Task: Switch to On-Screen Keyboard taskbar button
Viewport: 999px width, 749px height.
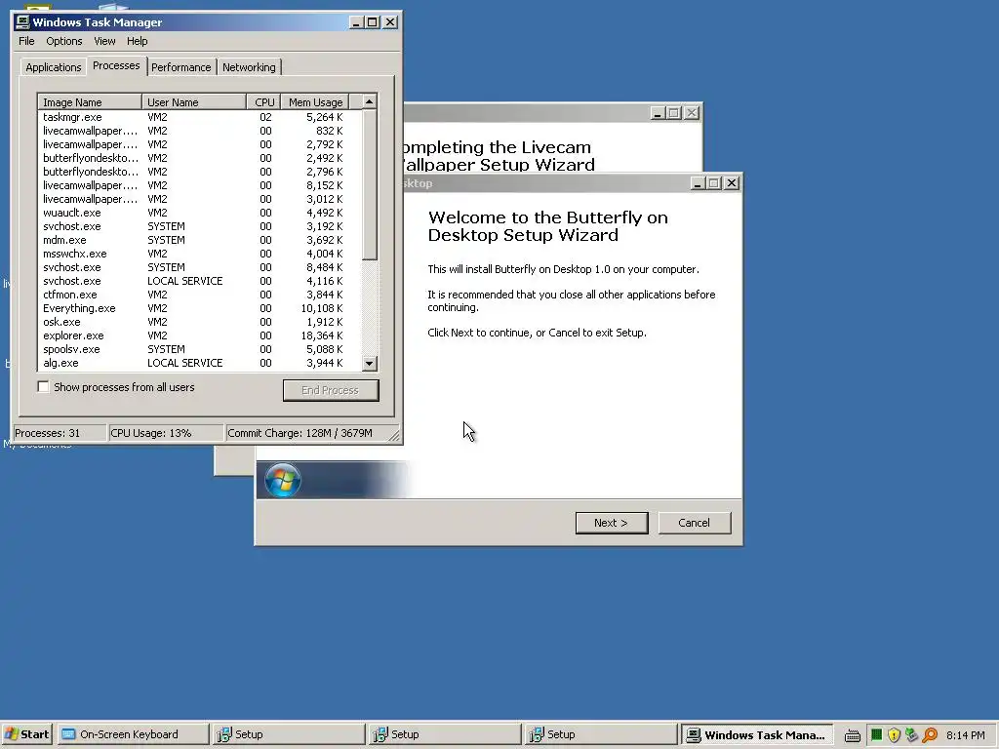Action: tap(133, 734)
